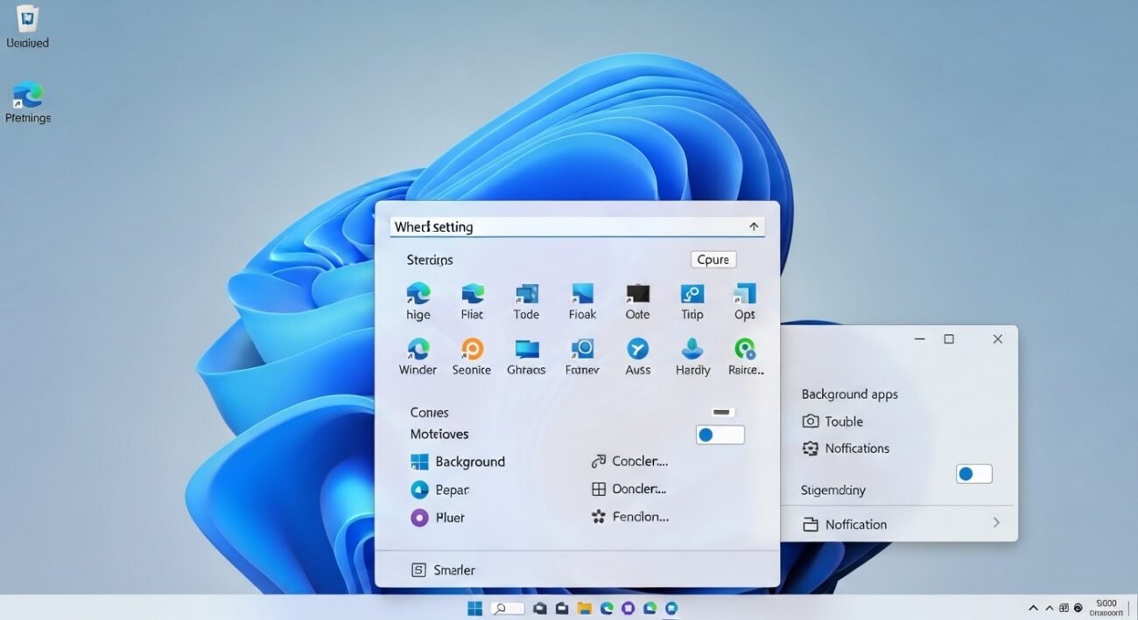Select the Background menu entry
The width and height of the screenshot is (1138, 620).
click(x=469, y=462)
